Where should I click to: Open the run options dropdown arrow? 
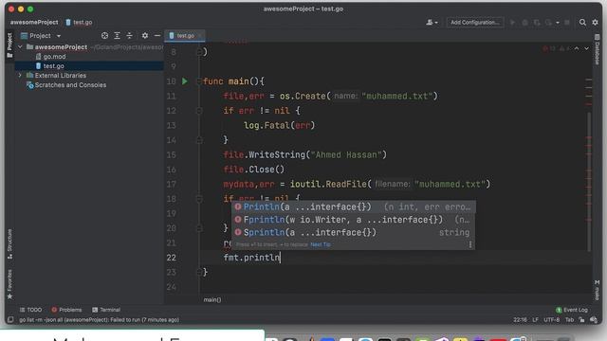point(558,23)
